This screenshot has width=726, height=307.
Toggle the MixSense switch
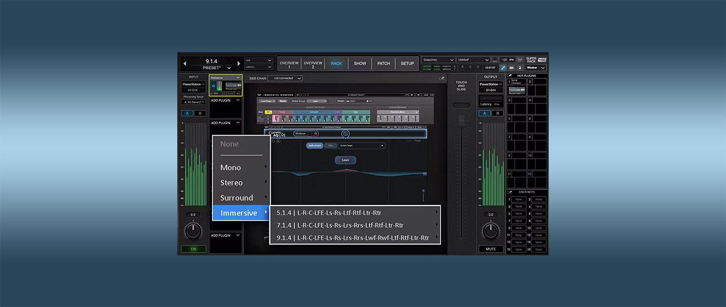[x=309, y=134]
